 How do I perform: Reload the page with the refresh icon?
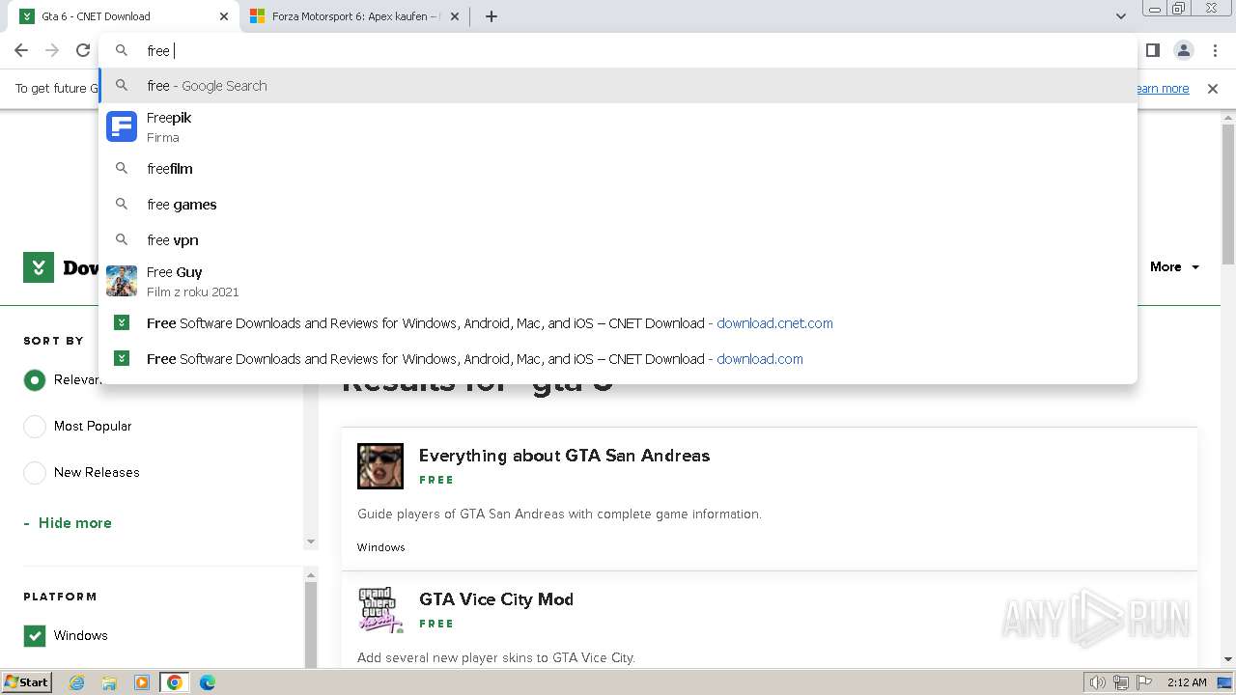83,50
